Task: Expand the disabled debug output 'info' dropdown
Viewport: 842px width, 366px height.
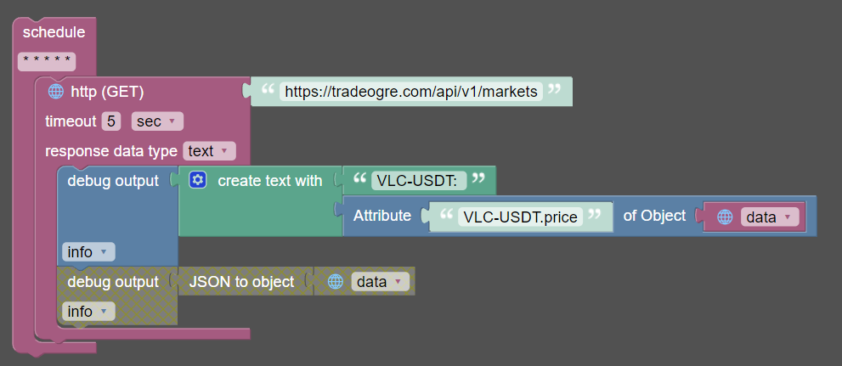Action: [88, 312]
